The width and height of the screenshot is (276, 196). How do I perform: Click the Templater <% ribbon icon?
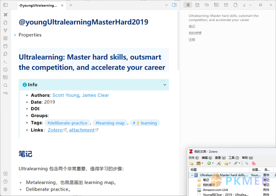tap(5, 93)
